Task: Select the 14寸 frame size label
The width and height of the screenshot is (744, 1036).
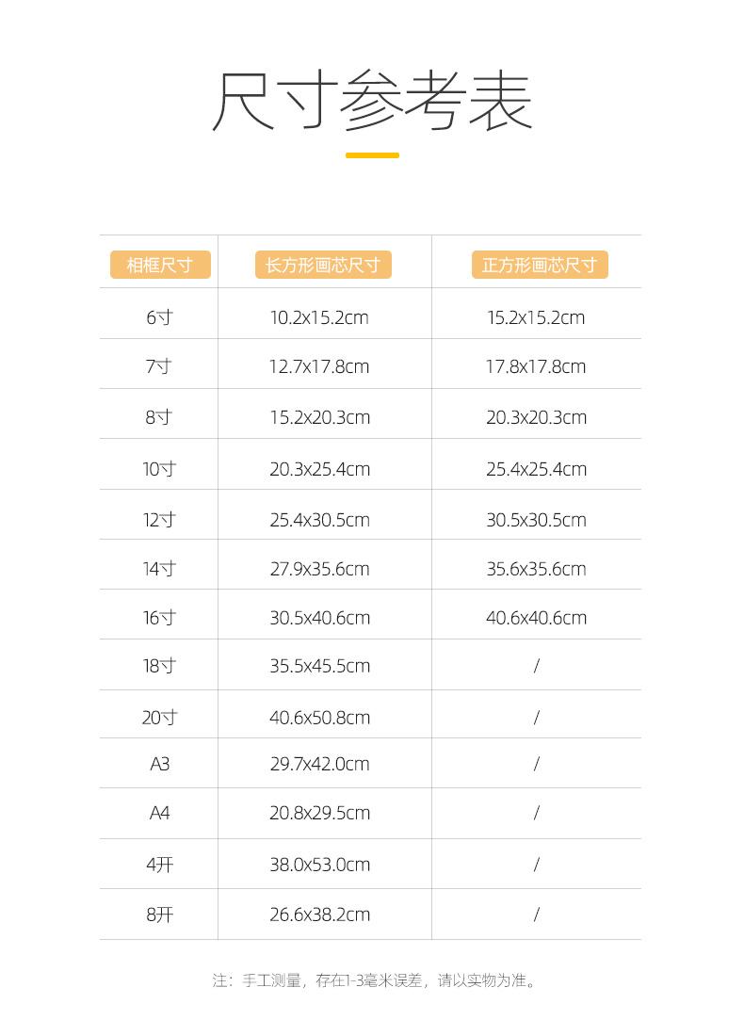Action: 159,569
